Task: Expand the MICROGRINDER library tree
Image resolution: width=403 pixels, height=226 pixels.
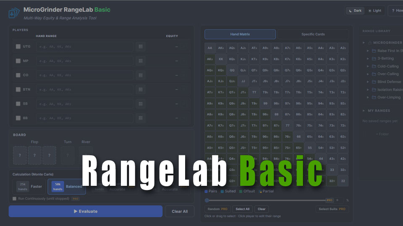Action: pos(364,43)
